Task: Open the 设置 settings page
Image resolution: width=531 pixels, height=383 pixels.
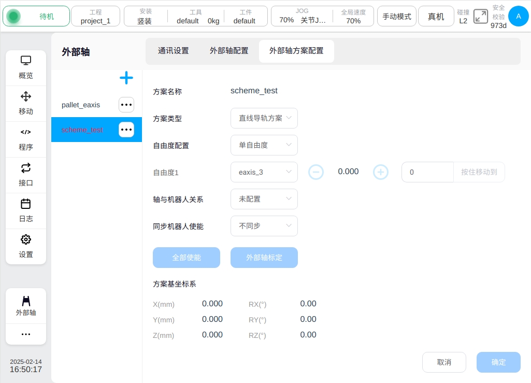Action: pyautogui.click(x=26, y=247)
